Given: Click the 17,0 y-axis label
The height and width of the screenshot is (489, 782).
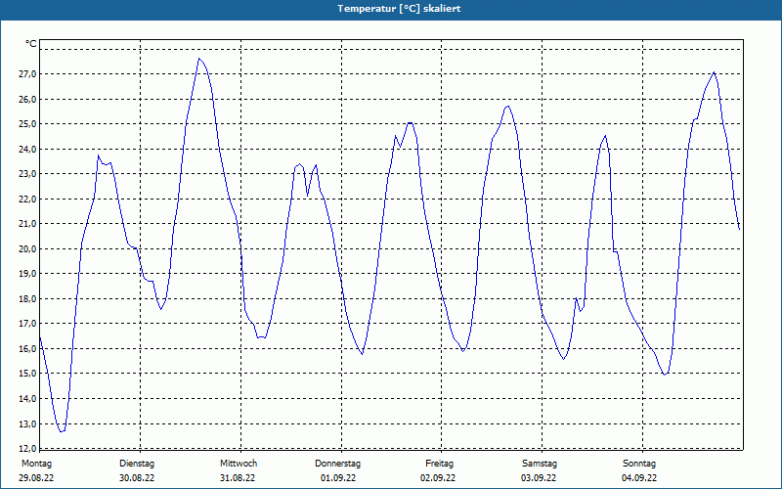Looking at the screenshot, I should (27, 324).
